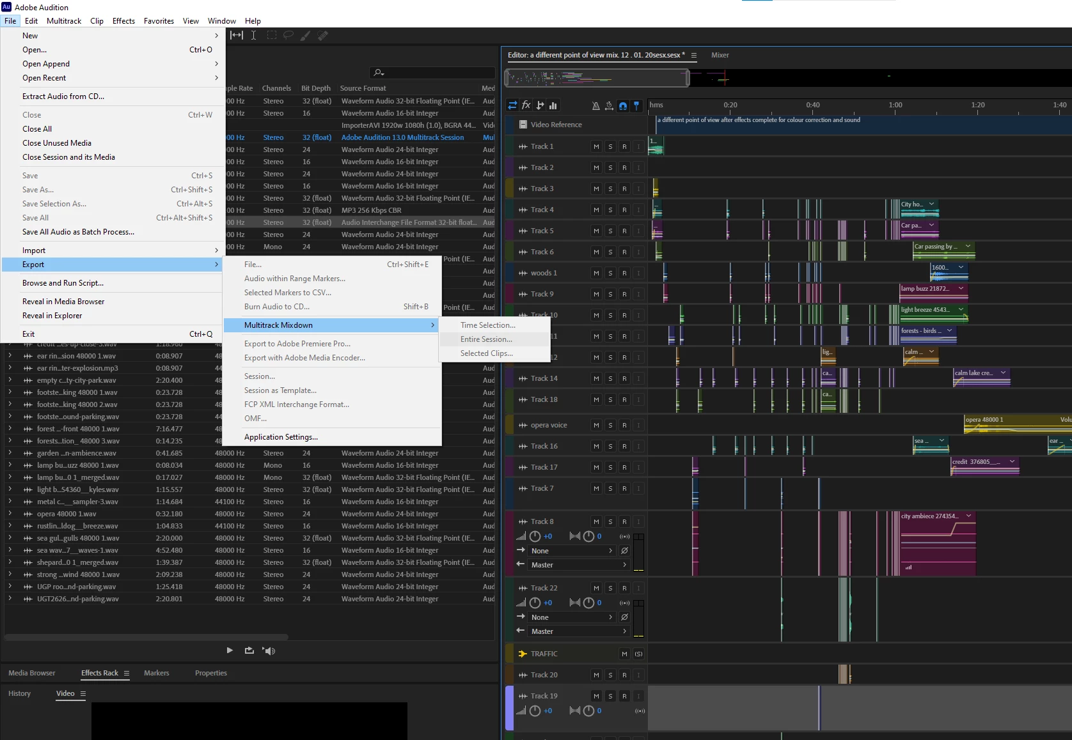The height and width of the screenshot is (740, 1072).
Task: Expand the opera 48000 1.wav file row
Action: coord(10,514)
